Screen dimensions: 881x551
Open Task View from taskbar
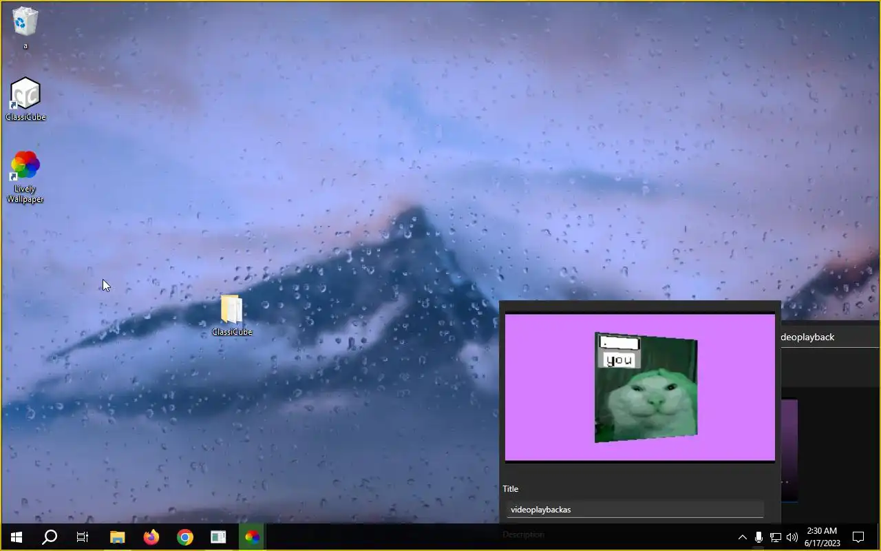83,537
